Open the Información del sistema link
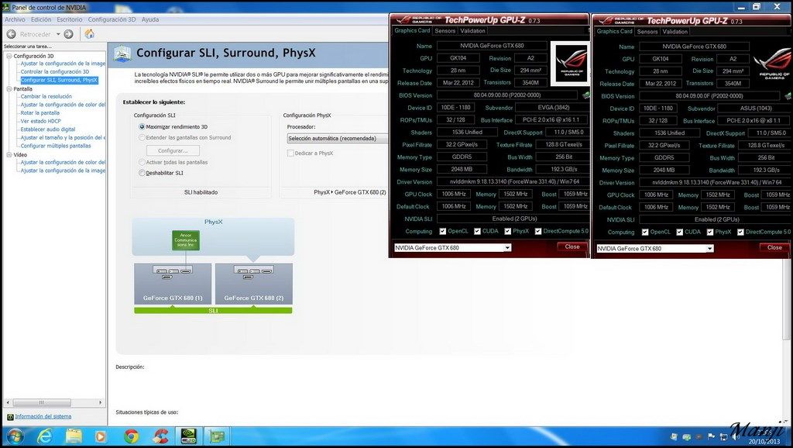The height and width of the screenshot is (448, 793). 43,417
